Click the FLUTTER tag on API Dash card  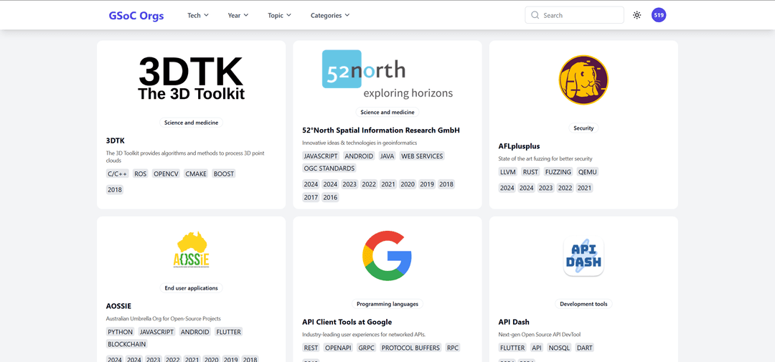point(512,348)
